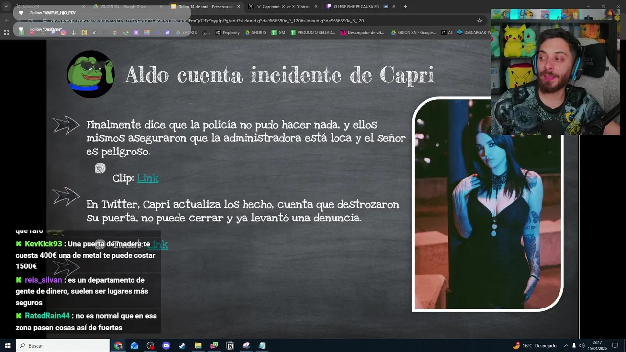Click the heart icon beside Follow WAIFUS_HJO_PTA
This screenshot has height=352, width=626.
click(21, 13)
